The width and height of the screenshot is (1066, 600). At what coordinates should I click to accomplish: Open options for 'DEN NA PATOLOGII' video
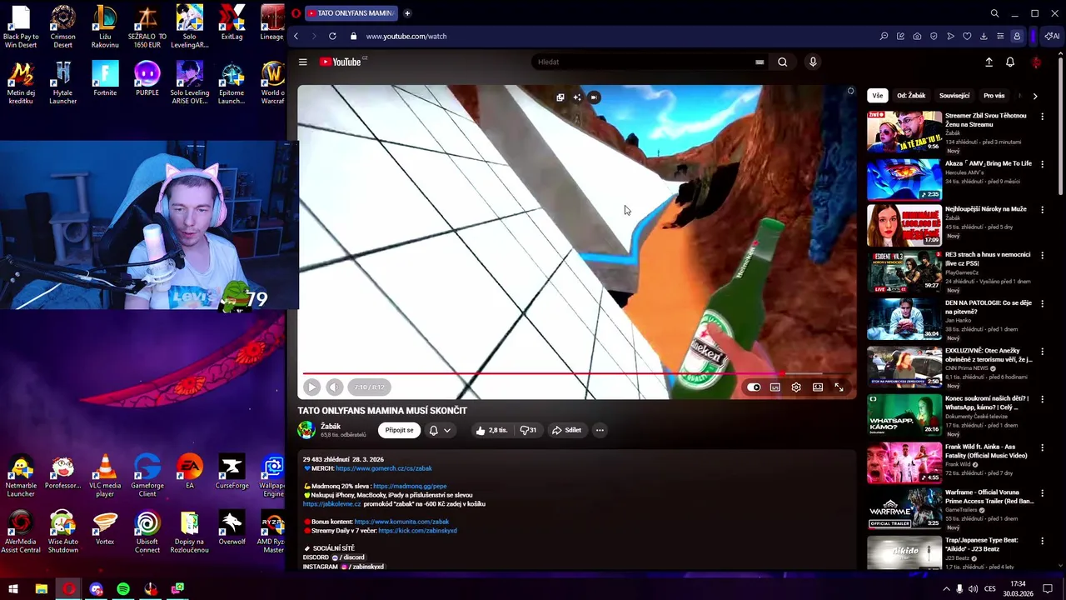[1042, 304]
